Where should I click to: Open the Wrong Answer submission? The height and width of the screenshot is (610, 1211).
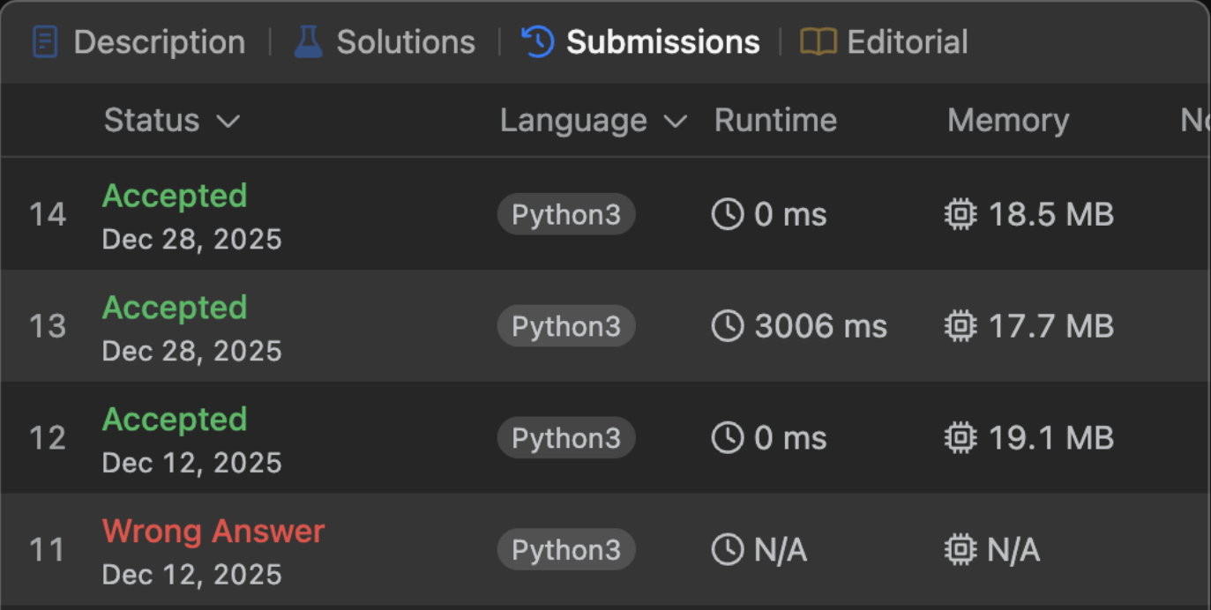tap(213, 532)
